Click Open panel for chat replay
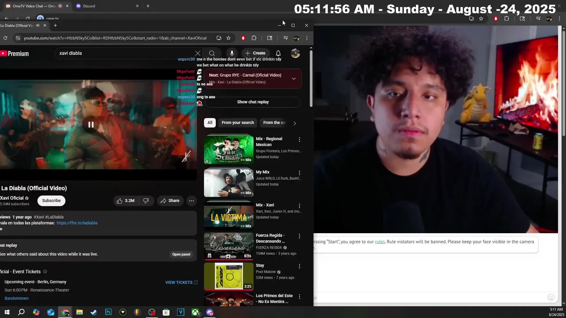Image resolution: width=566 pixels, height=318 pixels. coord(181,254)
